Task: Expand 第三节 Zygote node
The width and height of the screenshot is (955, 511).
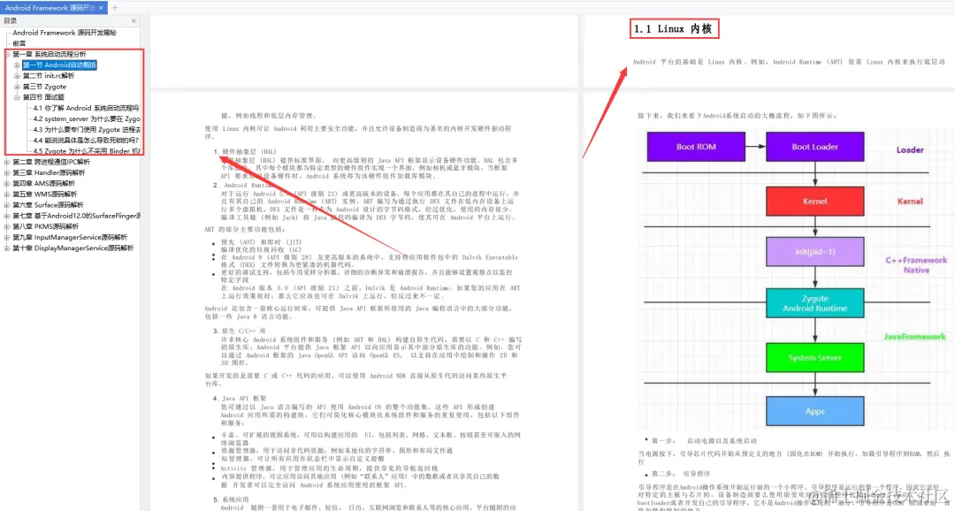Action: [x=17, y=87]
